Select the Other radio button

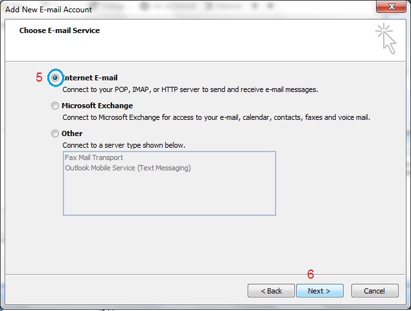click(x=54, y=133)
